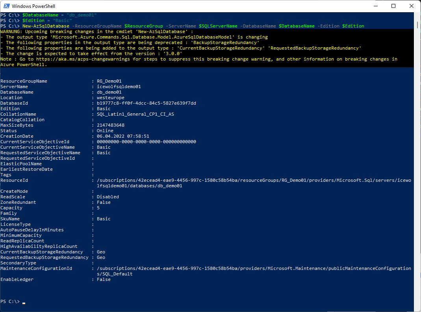Click the 'WARNUNG:' warning label

[11, 31]
